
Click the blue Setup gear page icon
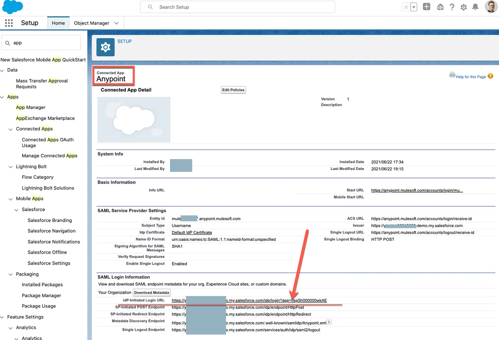coord(105,47)
